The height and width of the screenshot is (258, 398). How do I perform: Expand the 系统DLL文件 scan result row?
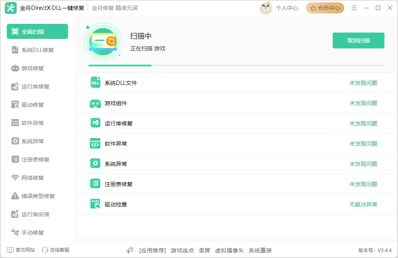point(237,83)
